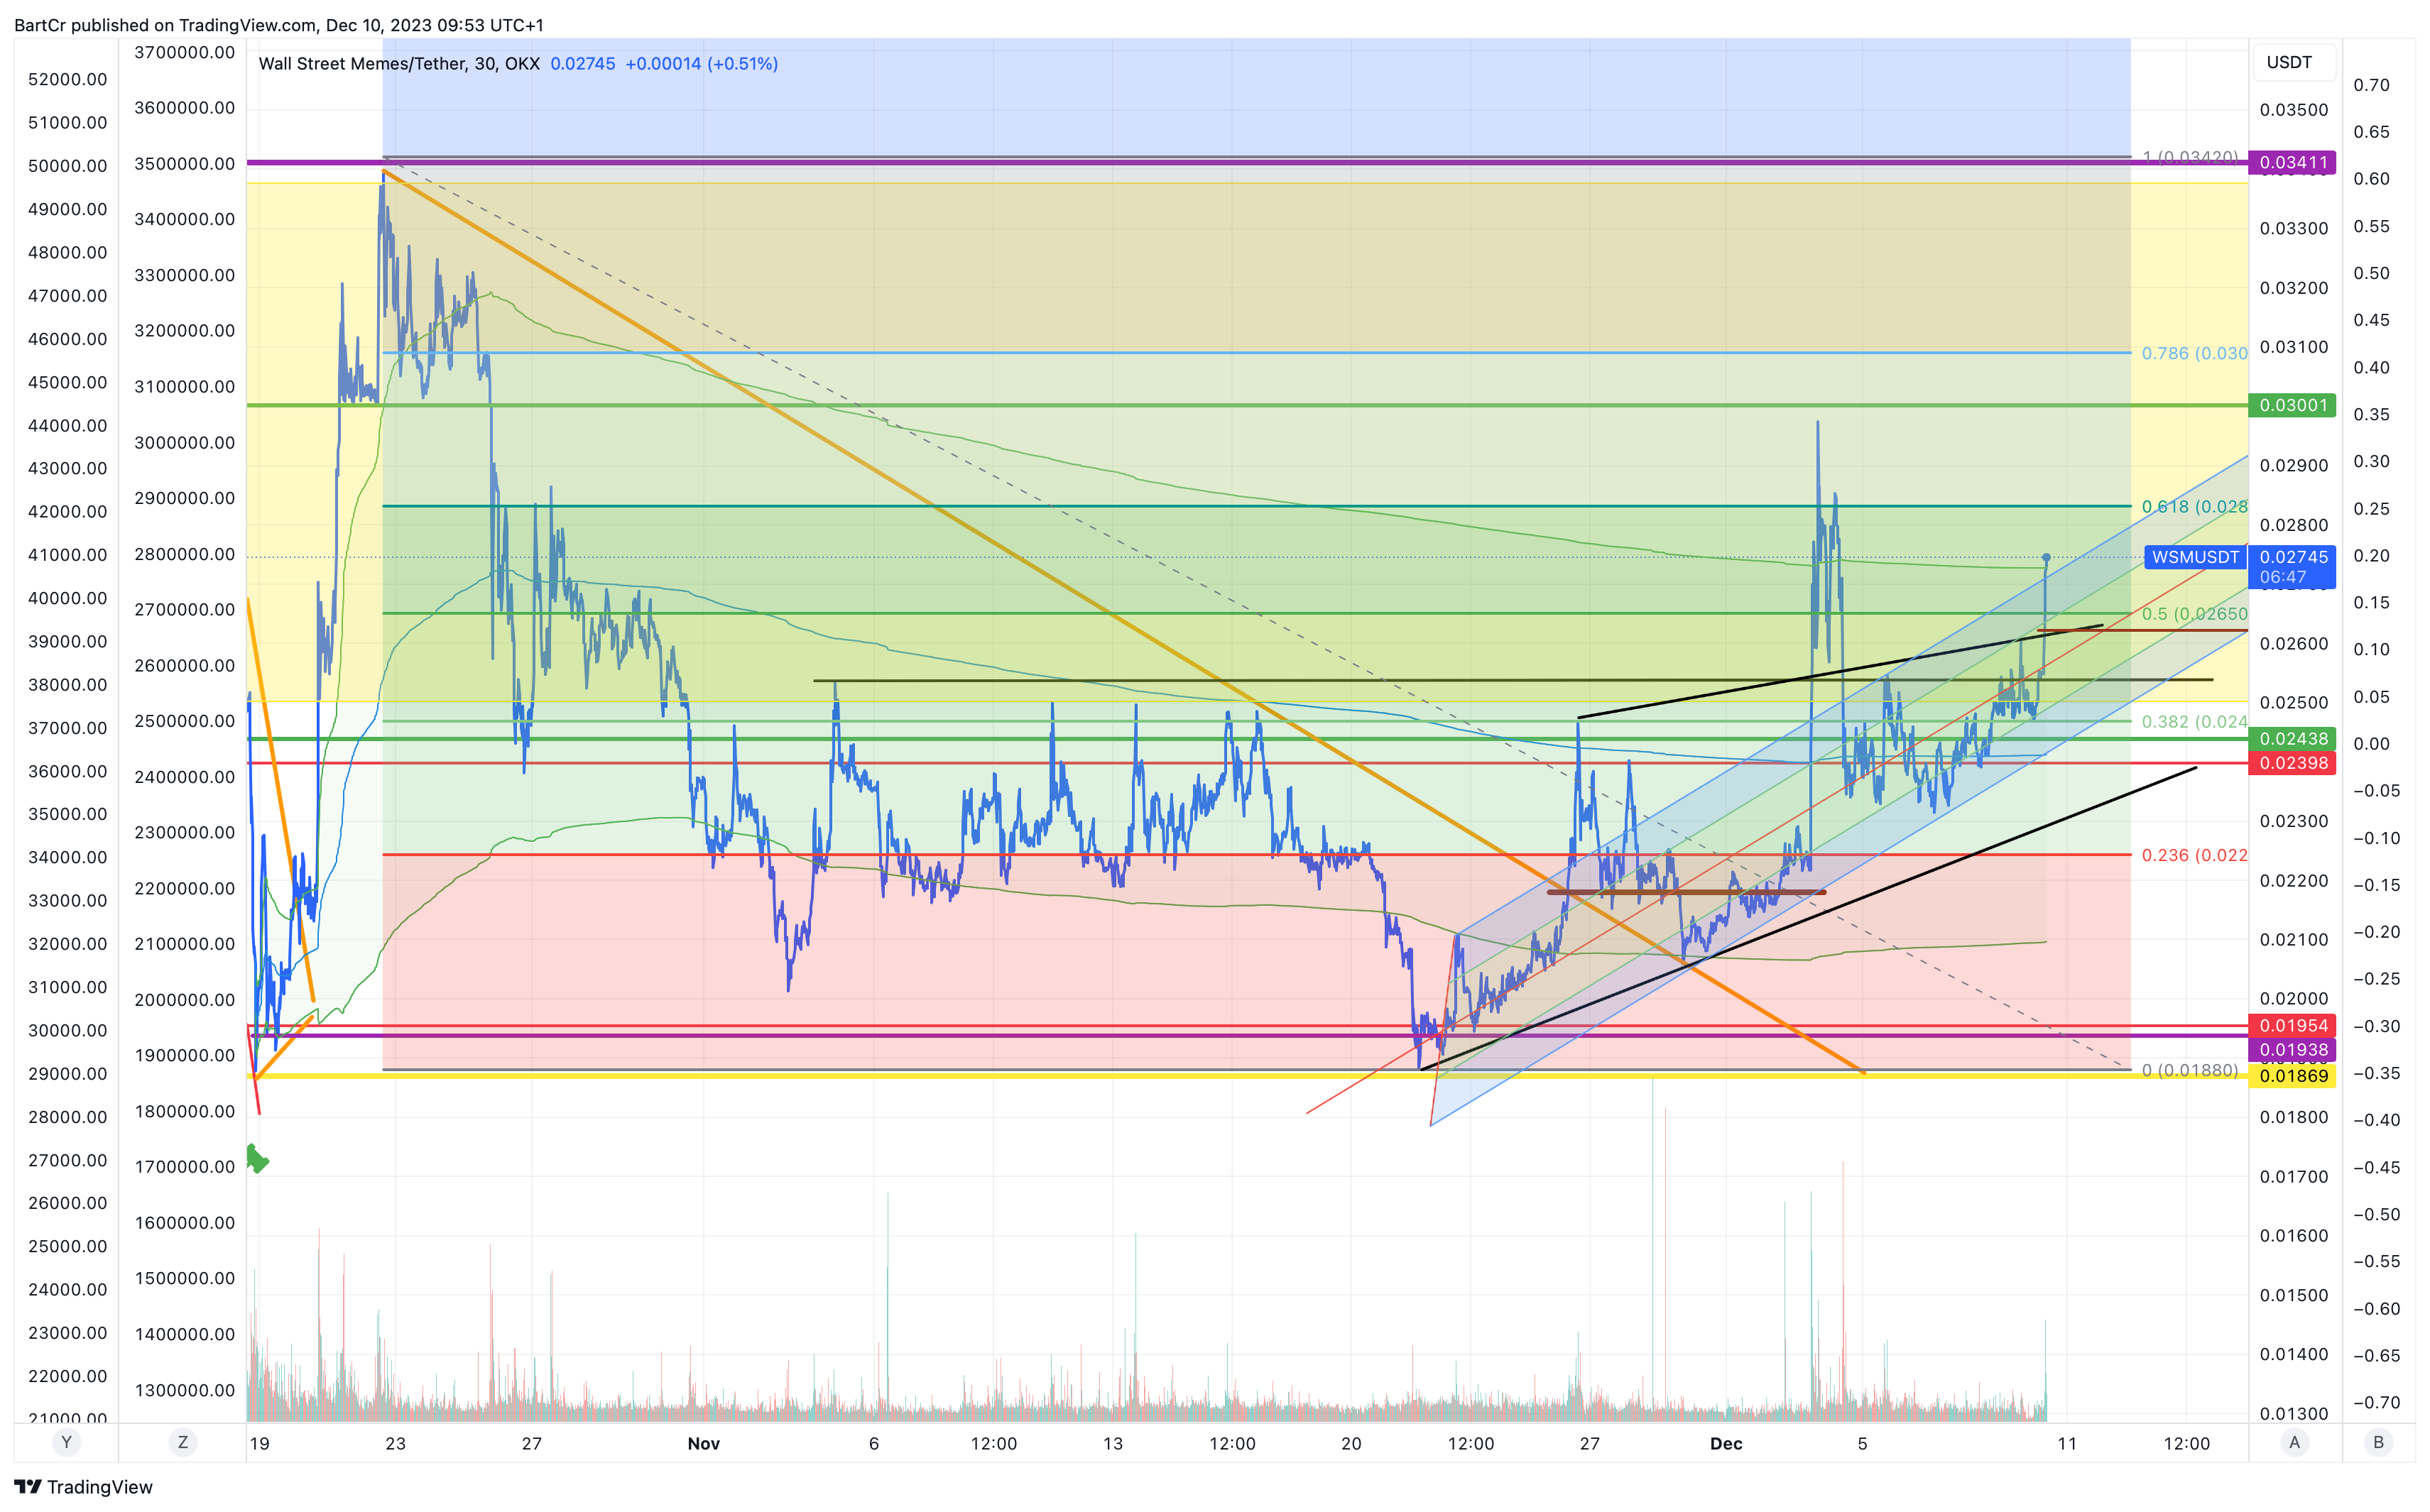
Task: Select the 0.786 Fibonacci level label
Action: 2194,353
